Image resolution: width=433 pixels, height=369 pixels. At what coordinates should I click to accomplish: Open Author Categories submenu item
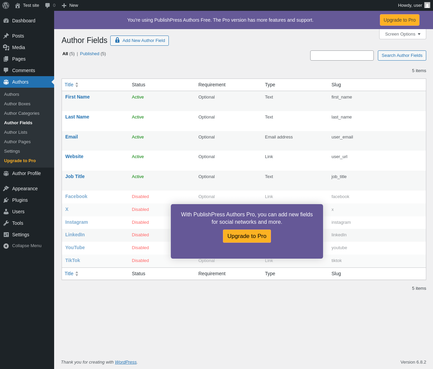click(x=22, y=113)
